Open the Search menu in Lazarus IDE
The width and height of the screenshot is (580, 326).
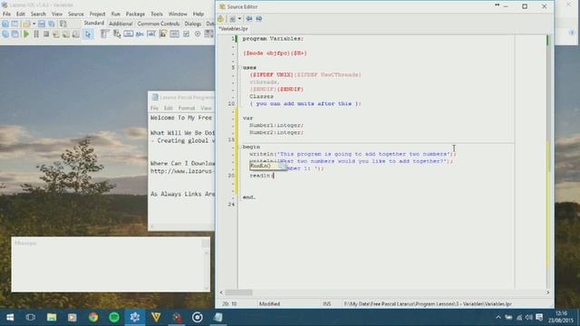point(38,14)
